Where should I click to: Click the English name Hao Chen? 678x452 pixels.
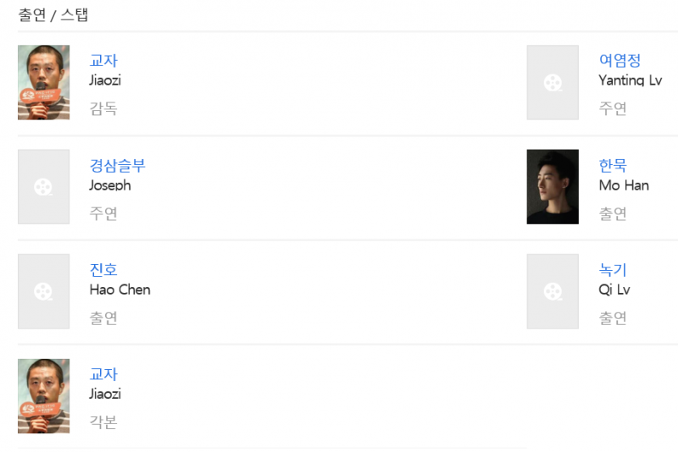(x=119, y=289)
